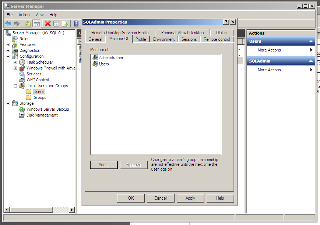The width and height of the screenshot is (320, 225).
Task: Collapse the Configuration tree node
Action: 8,57
